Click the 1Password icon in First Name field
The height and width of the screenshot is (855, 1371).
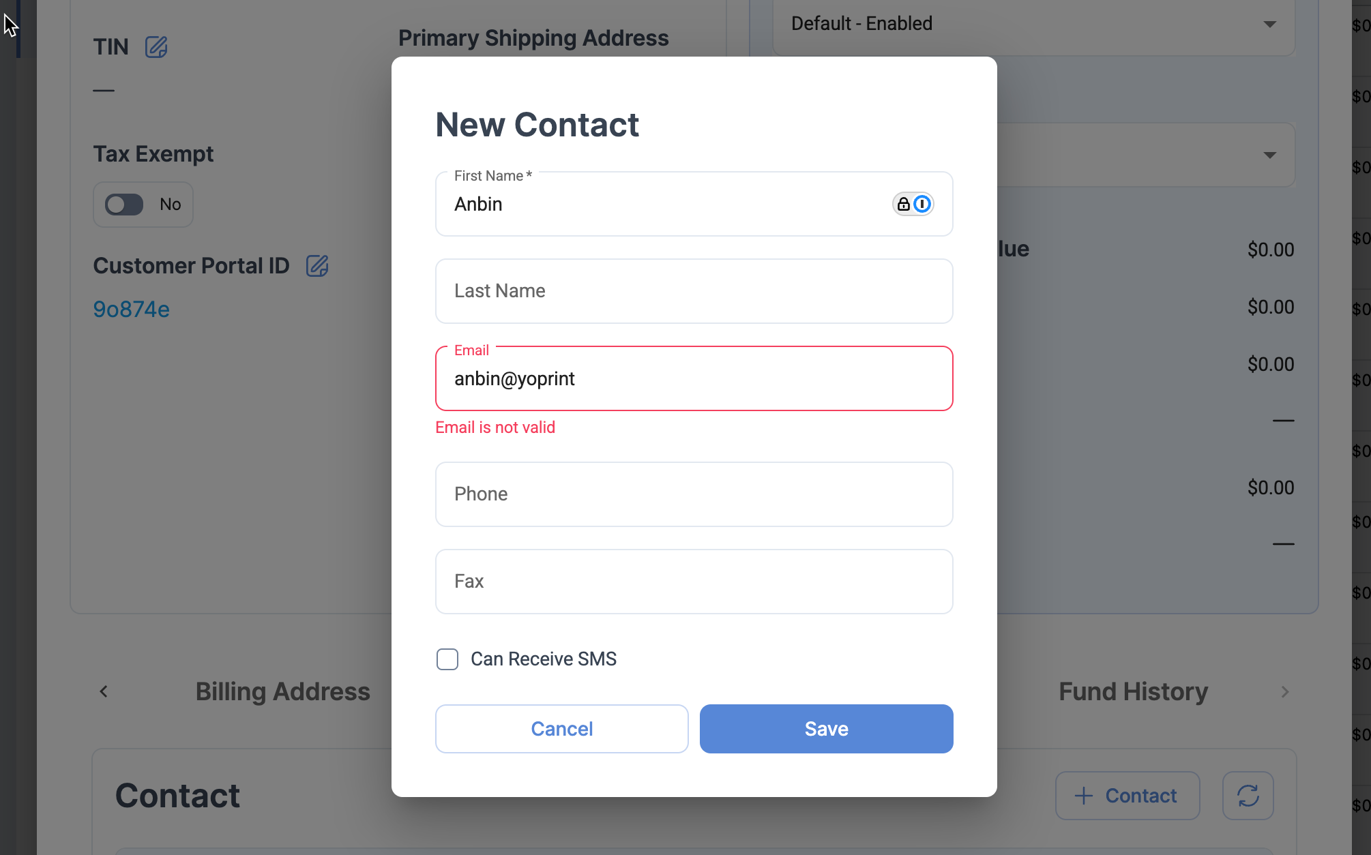click(x=913, y=204)
